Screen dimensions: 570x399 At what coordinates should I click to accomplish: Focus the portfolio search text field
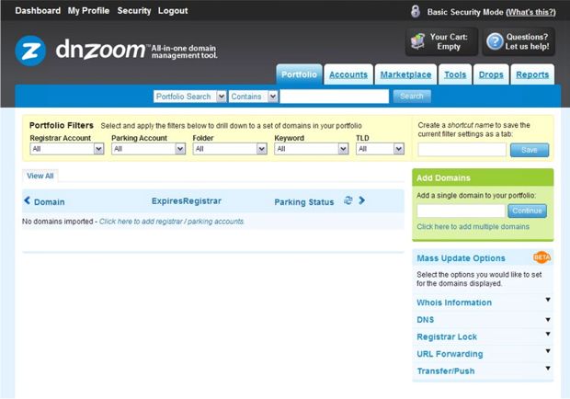coord(334,97)
